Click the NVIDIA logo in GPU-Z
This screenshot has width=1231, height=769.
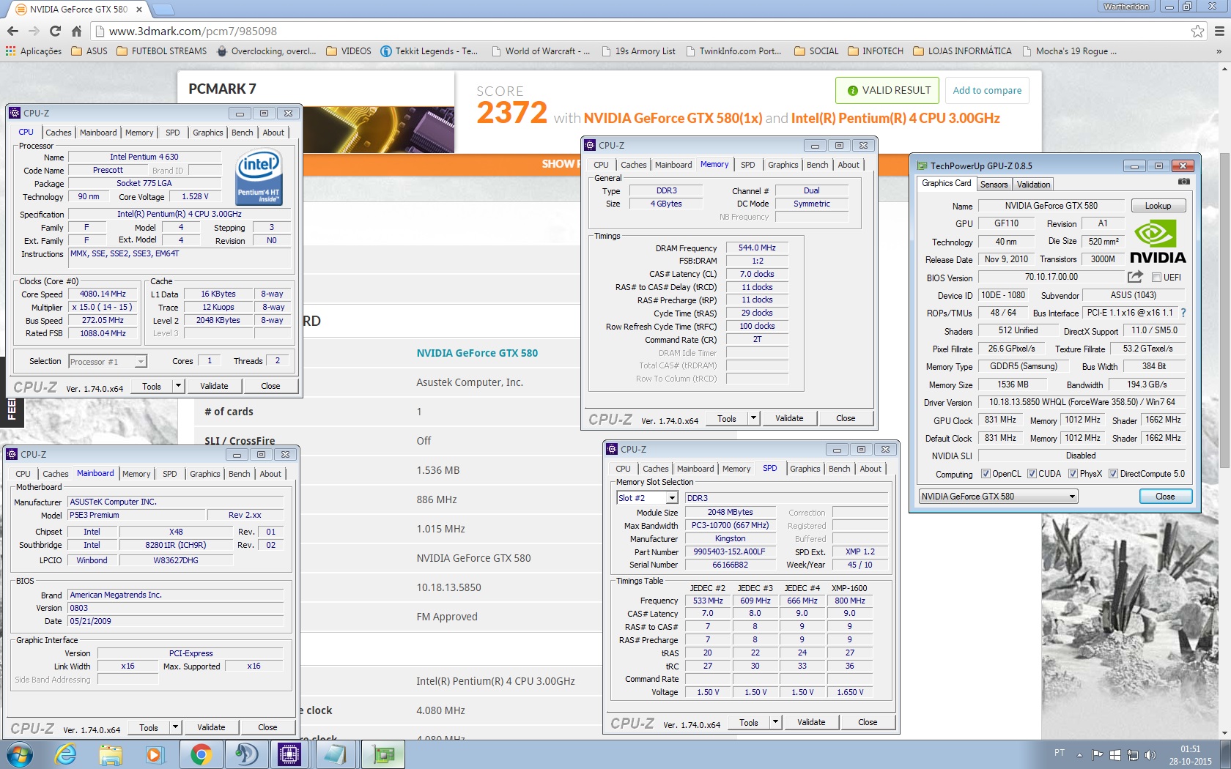coord(1158,242)
